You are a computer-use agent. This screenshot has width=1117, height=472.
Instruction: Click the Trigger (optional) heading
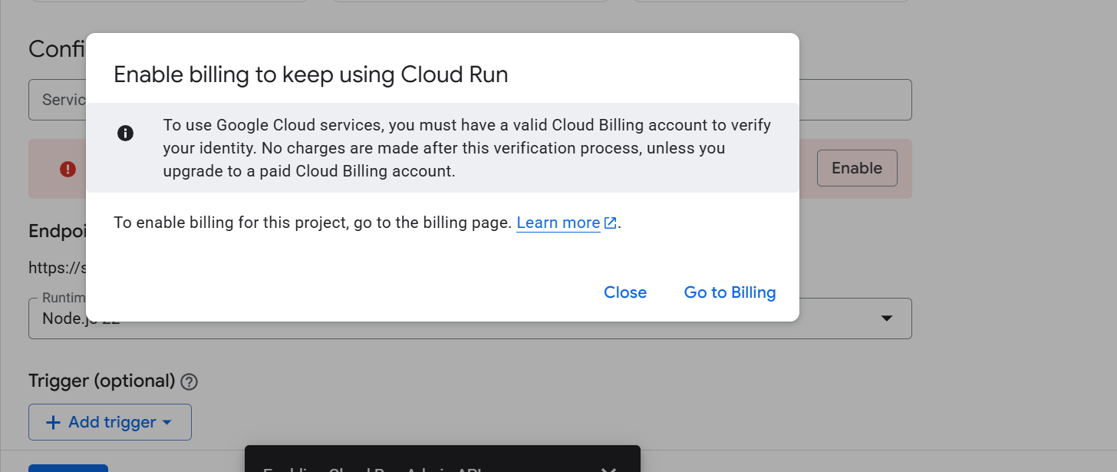[102, 381]
